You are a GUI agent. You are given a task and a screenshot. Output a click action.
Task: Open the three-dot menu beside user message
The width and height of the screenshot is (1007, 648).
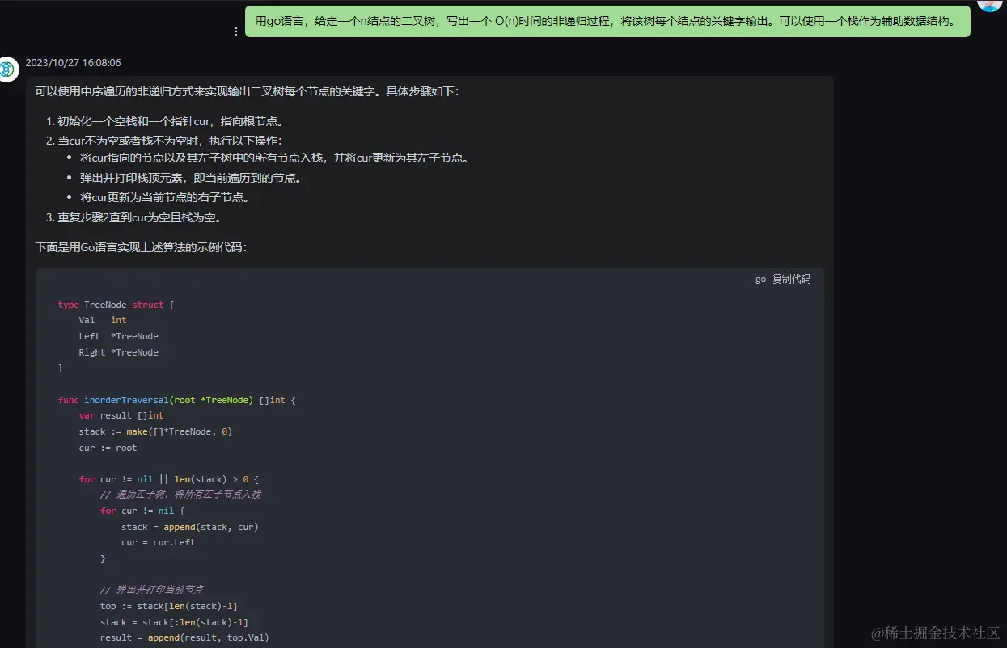click(x=236, y=32)
